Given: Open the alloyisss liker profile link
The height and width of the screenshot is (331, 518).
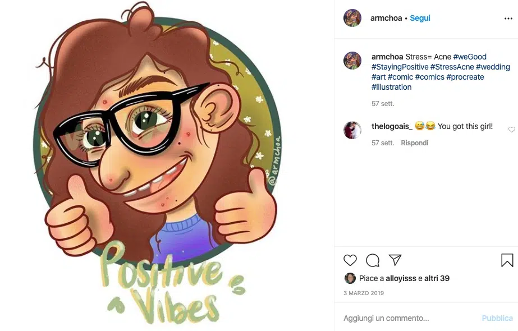Looking at the screenshot, I should point(401,278).
